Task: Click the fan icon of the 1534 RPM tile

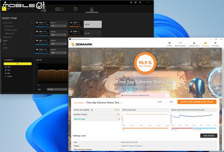Action: tap(37, 23)
